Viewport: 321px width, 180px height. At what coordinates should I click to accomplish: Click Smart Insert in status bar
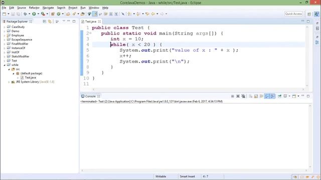(187, 176)
